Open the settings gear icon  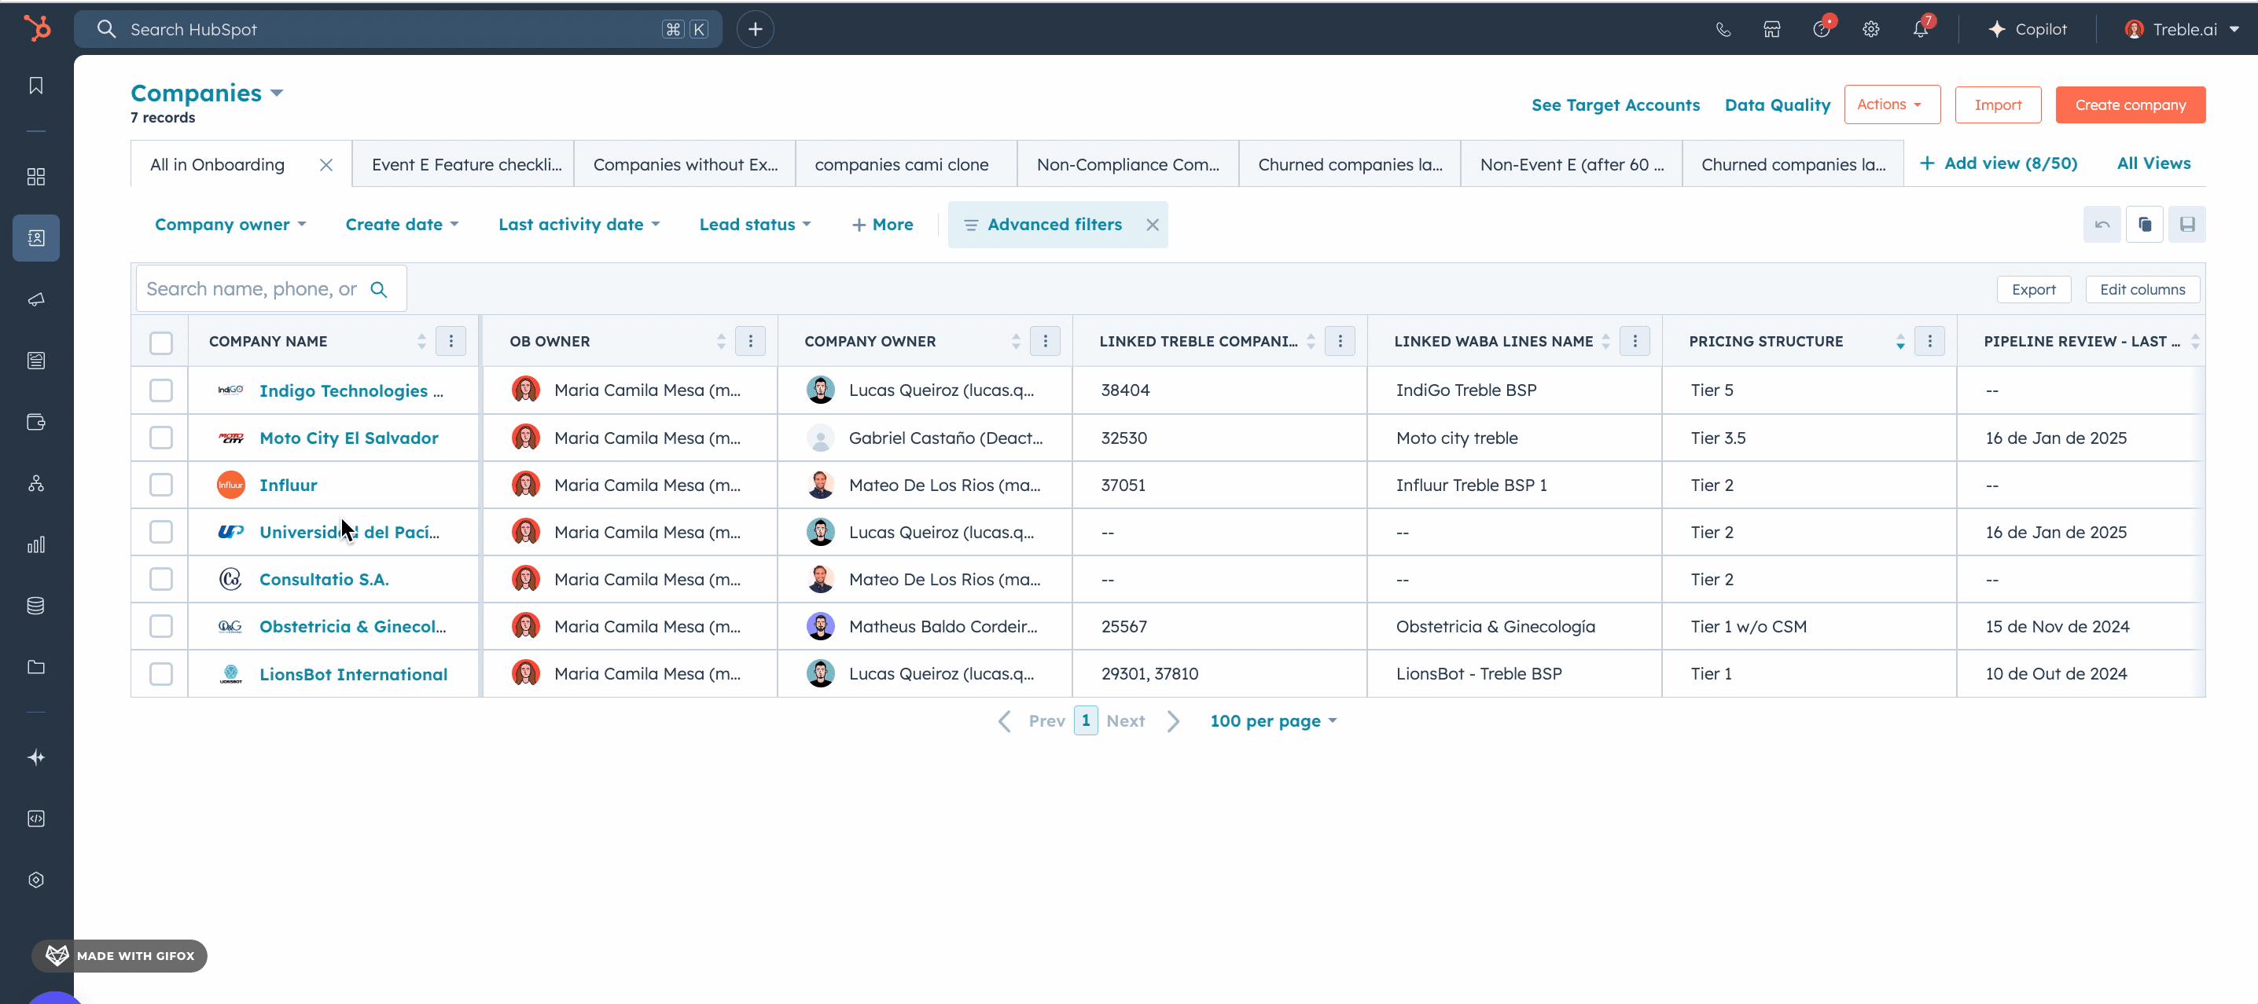click(1870, 29)
